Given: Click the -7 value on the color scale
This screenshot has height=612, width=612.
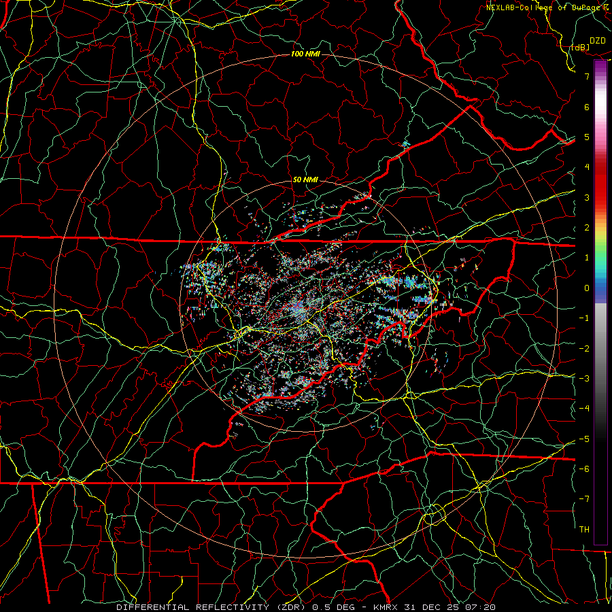Looking at the screenshot, I should (x=584, y=499).
